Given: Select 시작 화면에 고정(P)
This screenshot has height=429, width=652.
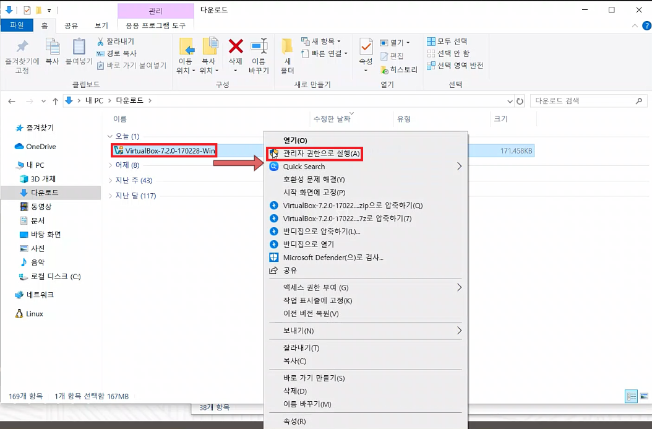Looking at the screenshot, I should click(314, 193).
